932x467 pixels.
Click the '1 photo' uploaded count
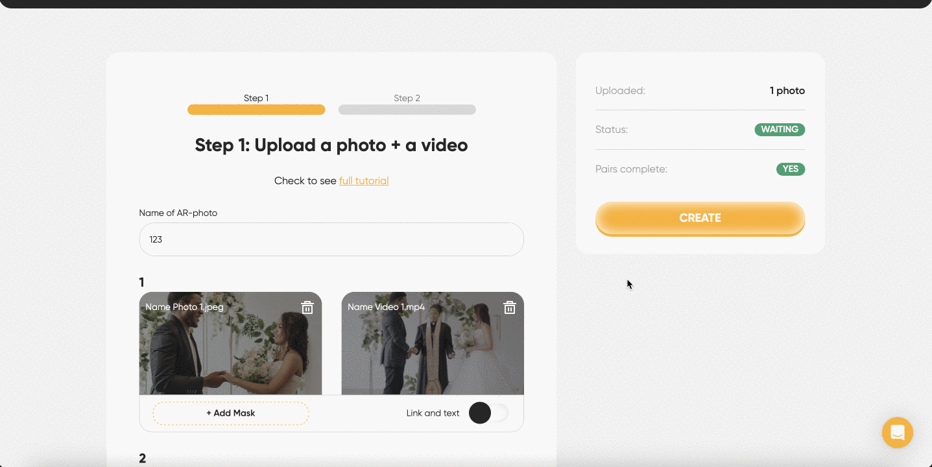[787, 91]
